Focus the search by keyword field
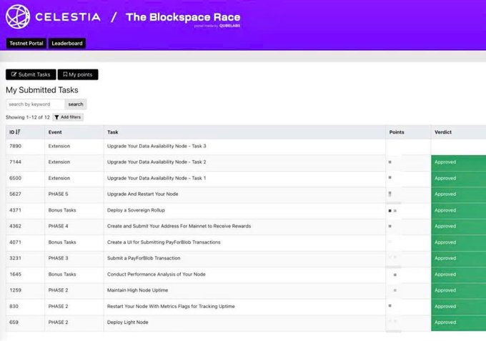The width and height of the screenshot is (486, 341). (x=35, y=104)
